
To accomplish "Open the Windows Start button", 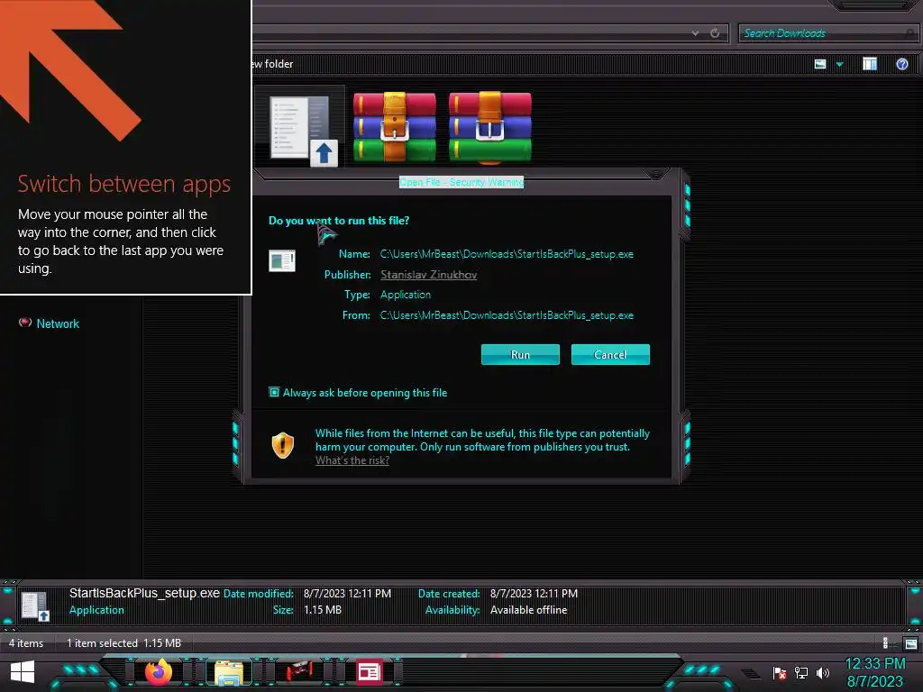I will click(23, 672).
